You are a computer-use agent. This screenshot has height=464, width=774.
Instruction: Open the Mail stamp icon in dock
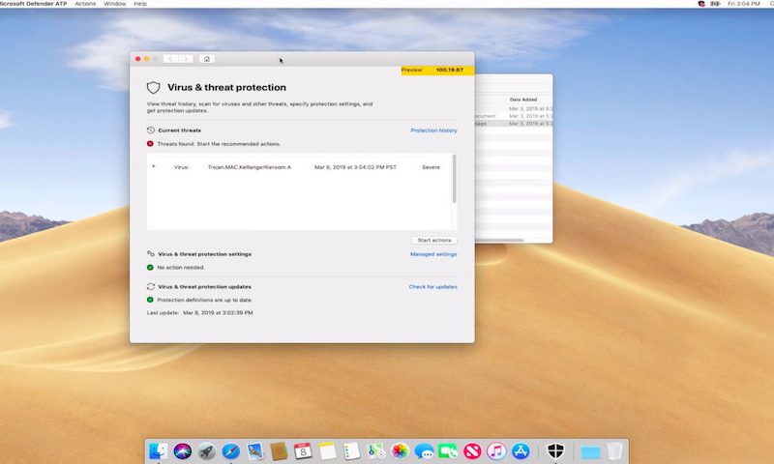pyautogui.click(x=255, y=450)
